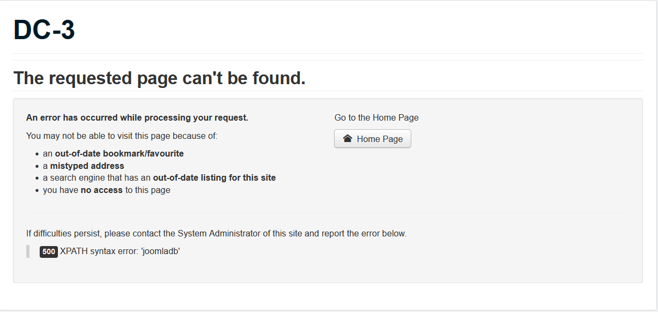Click the "Go to the Home Page" label
The image size is (658, 312).
376,117
